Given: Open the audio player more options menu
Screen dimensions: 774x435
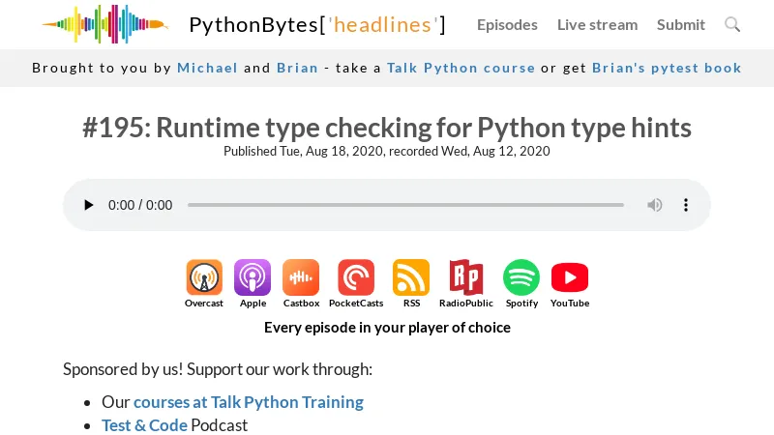Looking at the screenshot, I should coord(686,205).
